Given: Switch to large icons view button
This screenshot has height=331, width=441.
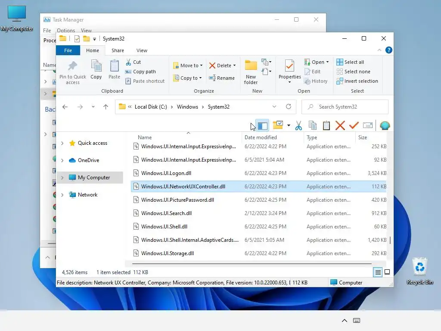Looking at the screenshot, I should pyautogui.click(x=387, y=272).
